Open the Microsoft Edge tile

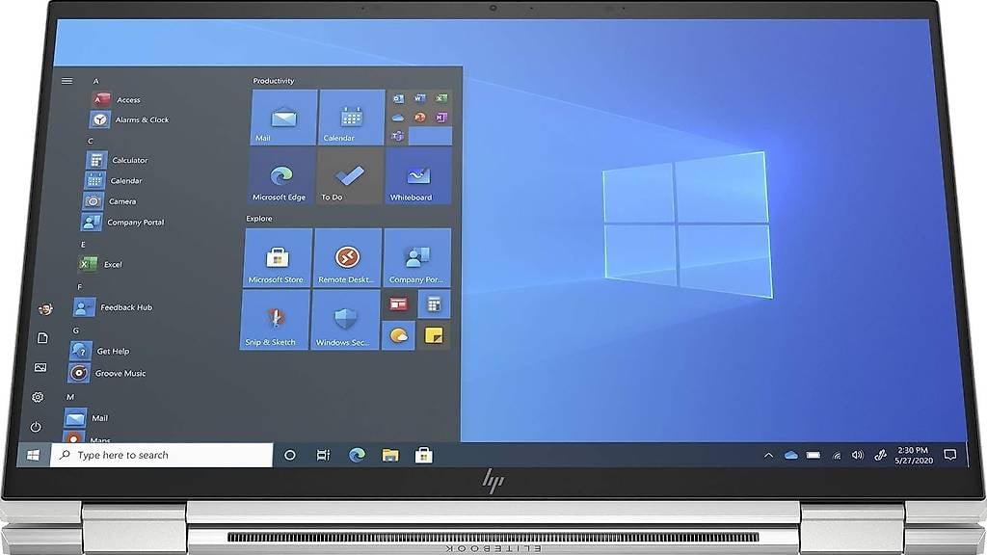pos(280,176)
